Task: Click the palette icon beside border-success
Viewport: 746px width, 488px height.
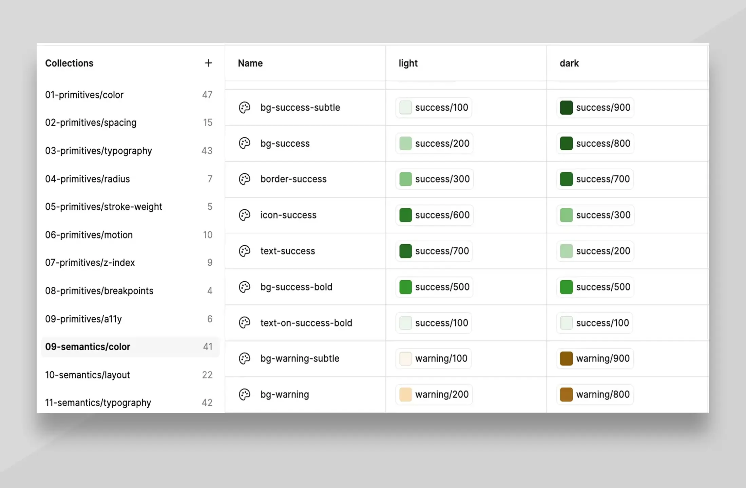Action: pyautogui.click(x=245, y=179)
